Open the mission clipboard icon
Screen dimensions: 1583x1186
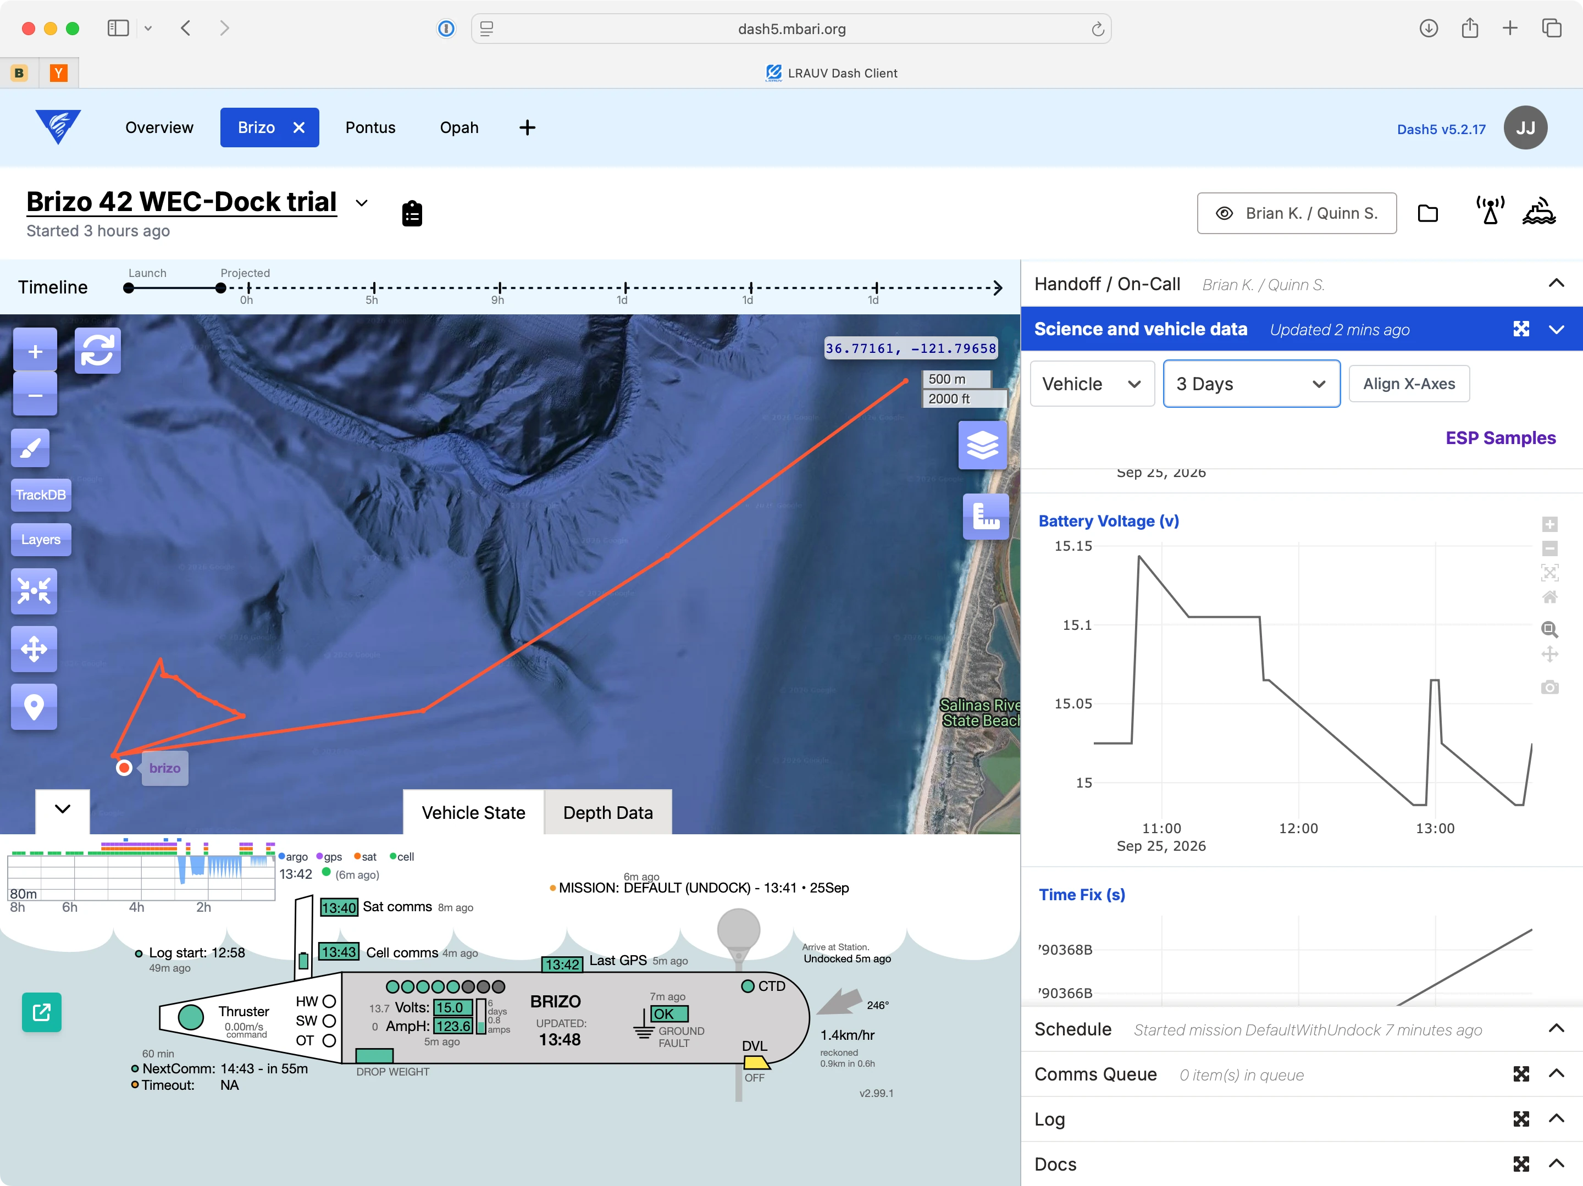click(x=412, y=213)
